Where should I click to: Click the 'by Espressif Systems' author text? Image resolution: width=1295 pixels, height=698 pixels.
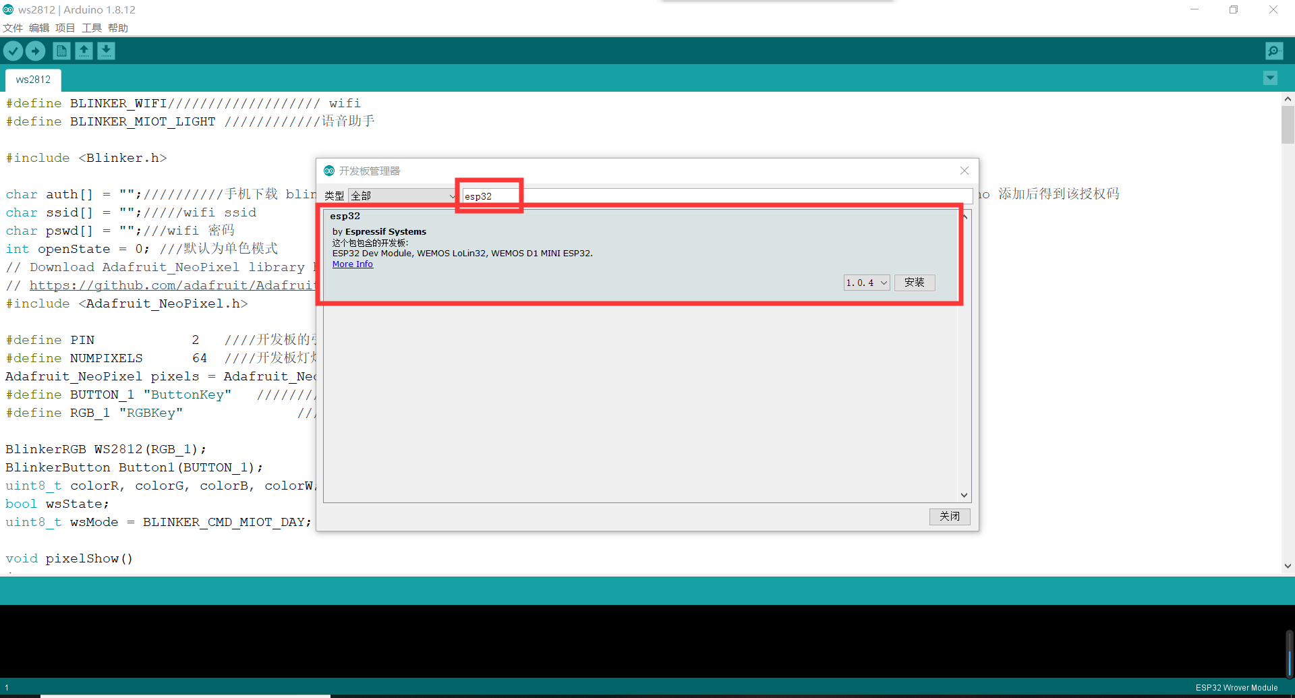coord(379,231)
